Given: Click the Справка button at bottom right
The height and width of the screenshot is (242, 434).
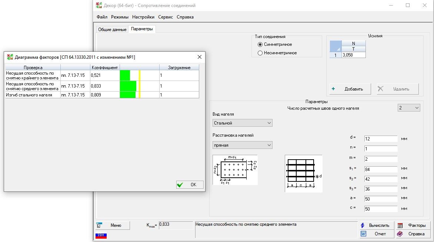Looking at the screenshot, I should [413, 234].
